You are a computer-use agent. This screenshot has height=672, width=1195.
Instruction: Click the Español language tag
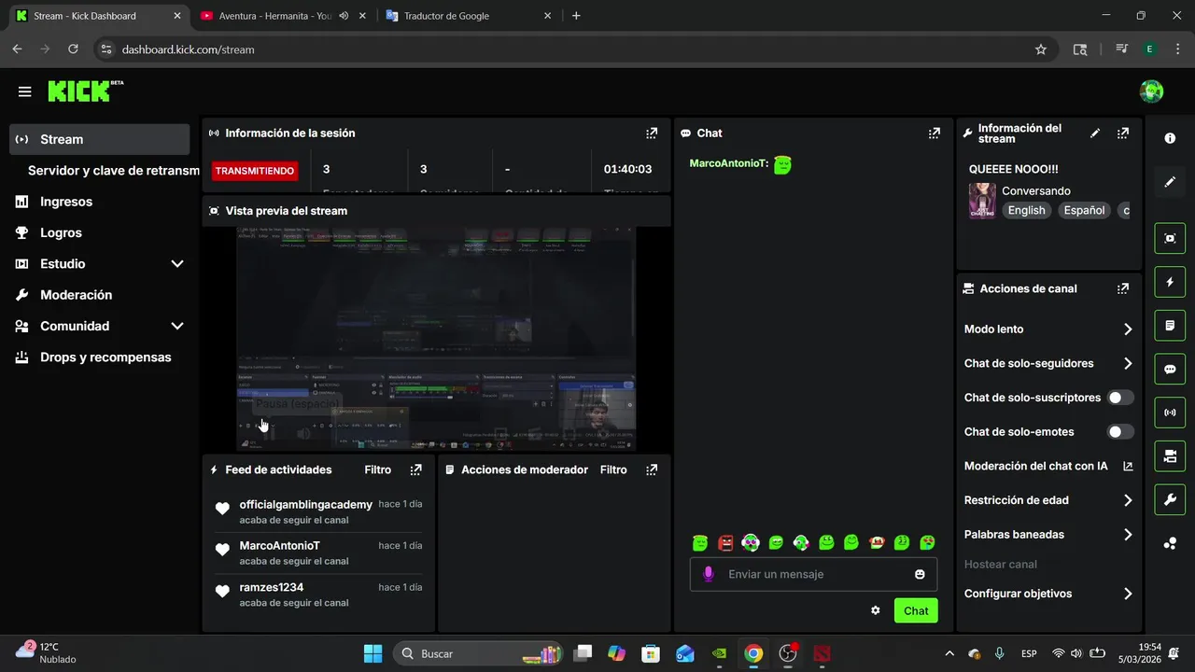(1084, 210)
